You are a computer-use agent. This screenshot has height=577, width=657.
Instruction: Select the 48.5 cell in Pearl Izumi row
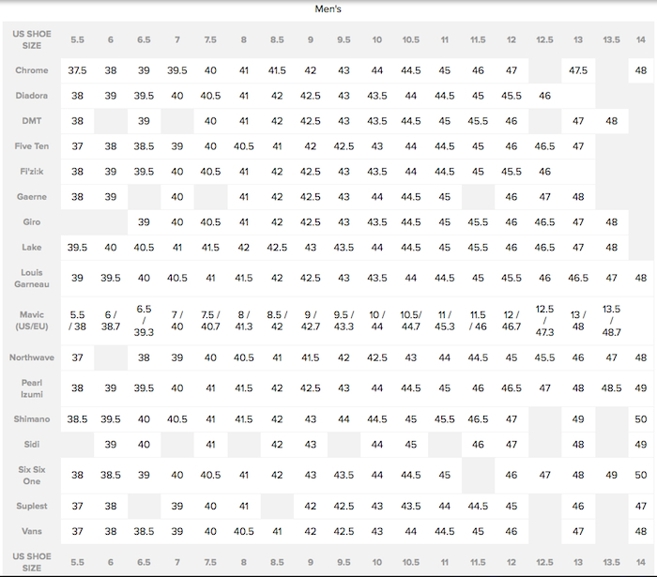click(611, 387)
